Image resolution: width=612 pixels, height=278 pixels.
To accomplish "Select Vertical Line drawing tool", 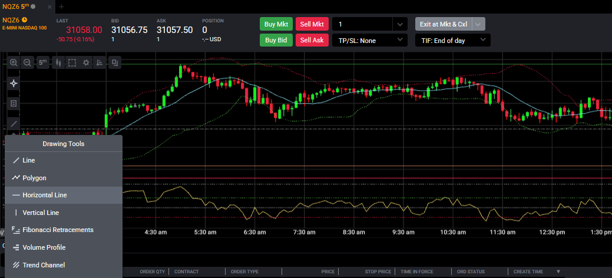I will coord(63,213).
